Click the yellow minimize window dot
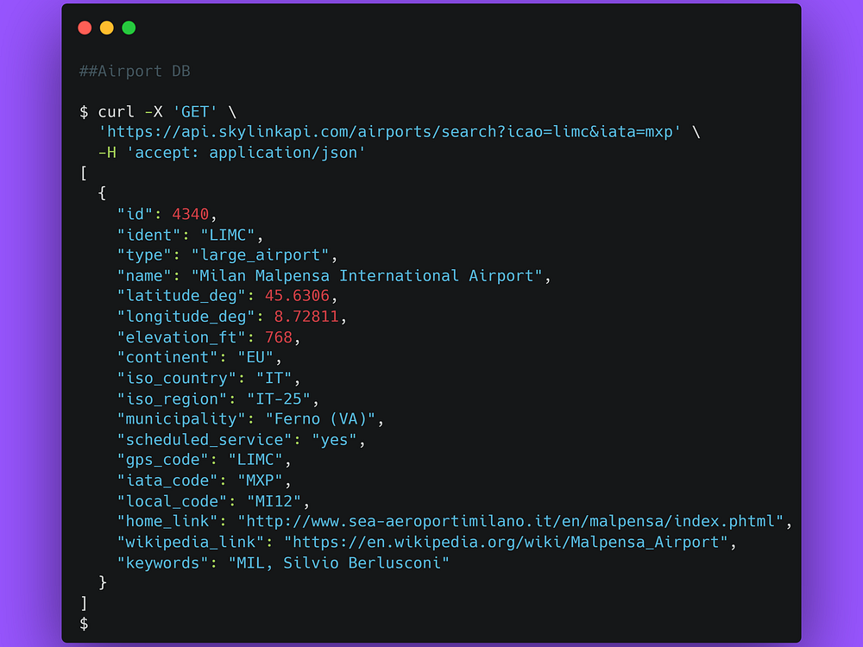This screenshot has height=647, width=863. 107,28
